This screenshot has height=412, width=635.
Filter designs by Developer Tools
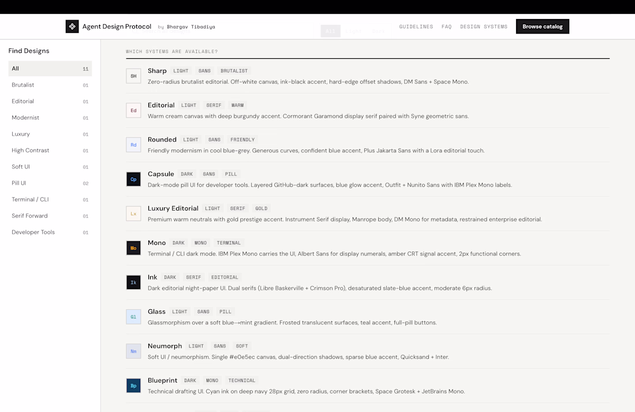[x=50, y=232]
